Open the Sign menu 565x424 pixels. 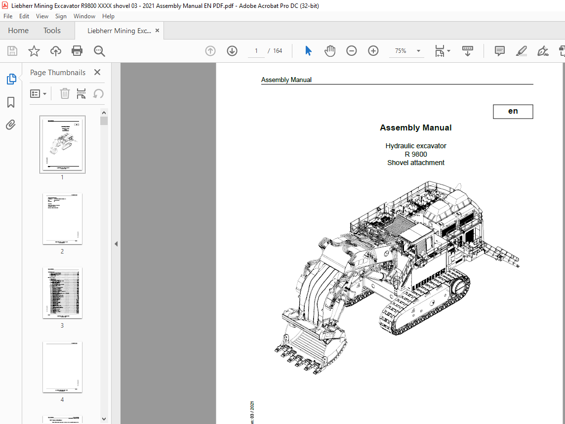tap(61, 16)
